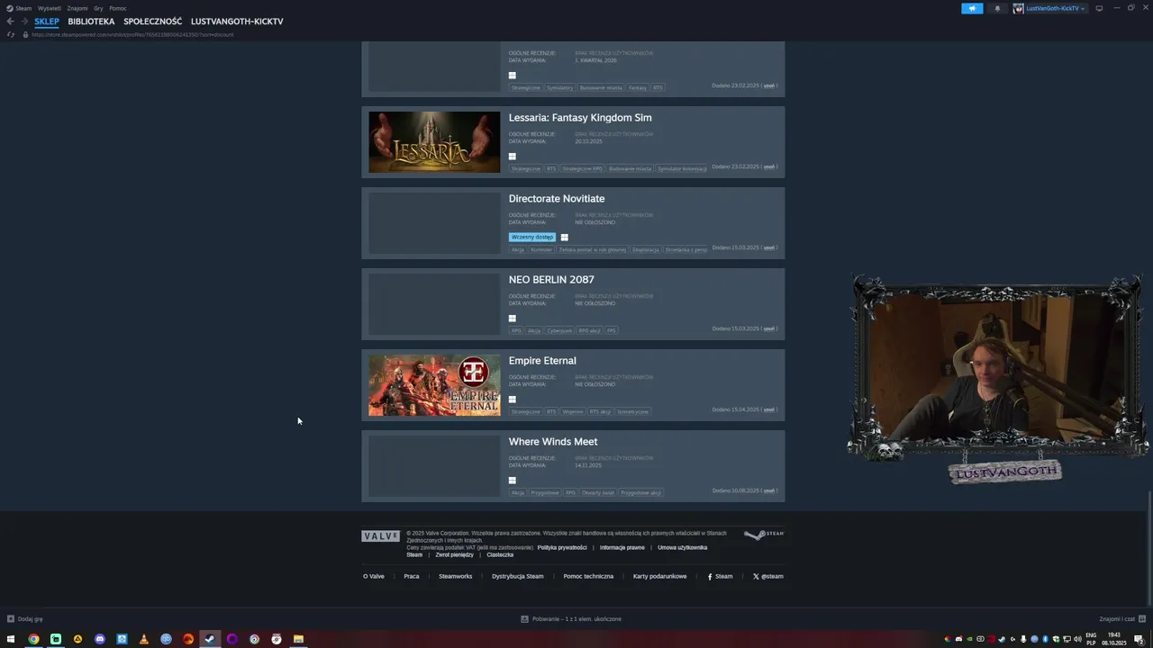Open the Gry menu
The width and height of the screenshot is (1153, 648).
pyautogui.click(x=98, y=8)
